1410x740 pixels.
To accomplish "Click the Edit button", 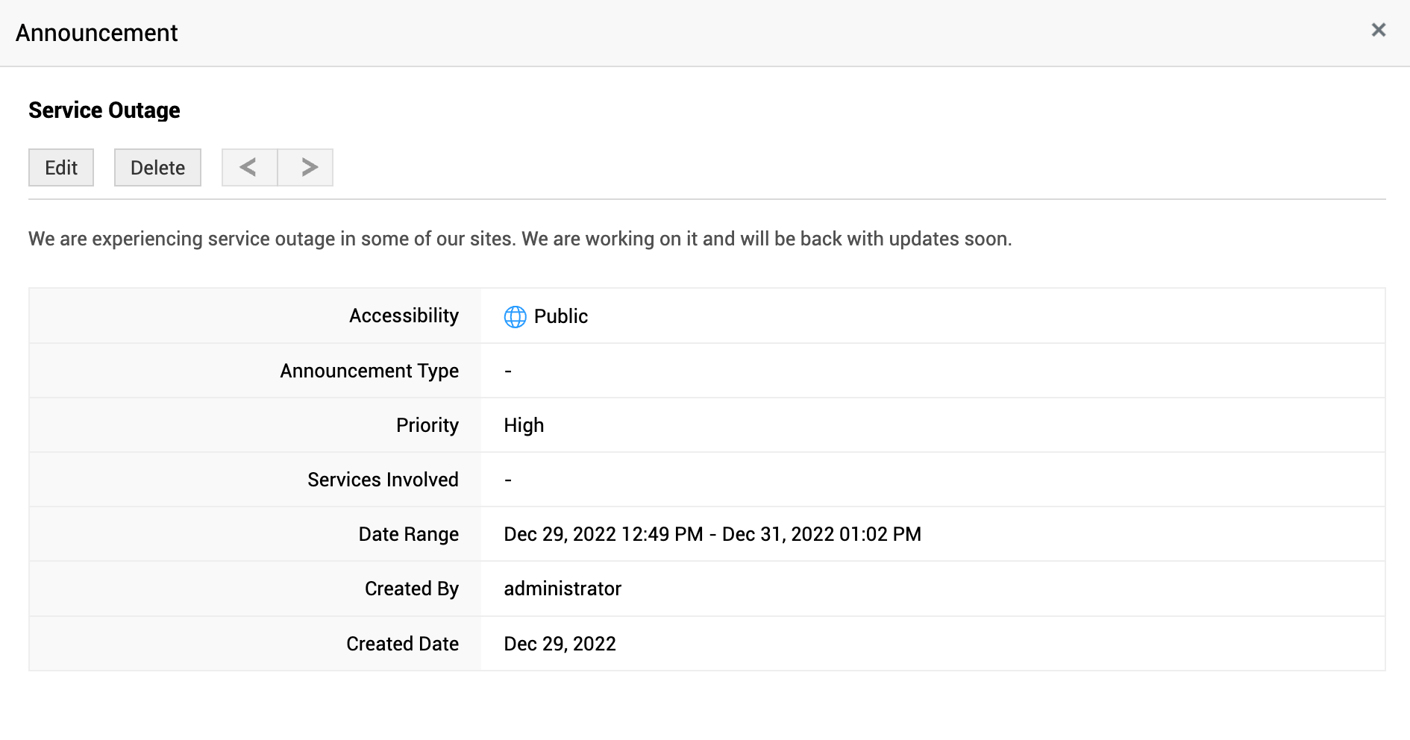I will click(x=61, y=168).
